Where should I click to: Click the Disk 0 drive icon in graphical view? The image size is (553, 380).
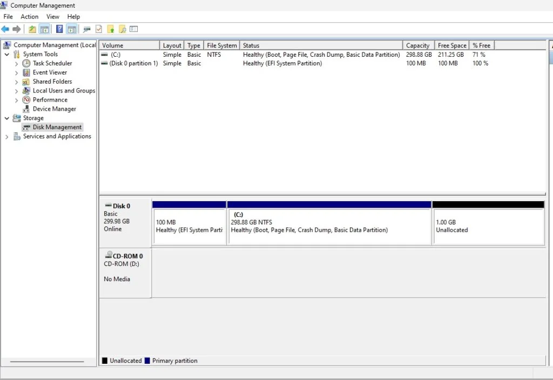[108, 205]
